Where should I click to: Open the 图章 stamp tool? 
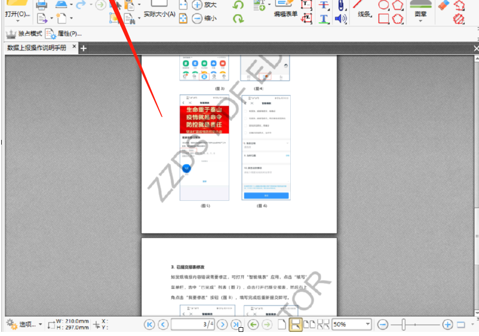coord(420,9)
